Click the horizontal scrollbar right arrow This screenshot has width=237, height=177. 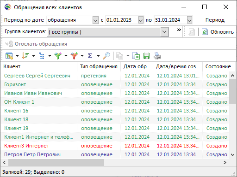(x=225, y=162)
